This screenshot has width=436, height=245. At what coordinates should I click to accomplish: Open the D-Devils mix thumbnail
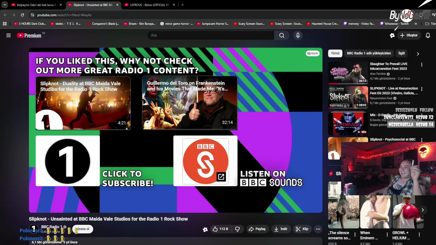[348, 123]
